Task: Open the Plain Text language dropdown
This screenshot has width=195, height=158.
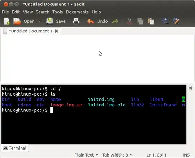Action: point(86,155)
